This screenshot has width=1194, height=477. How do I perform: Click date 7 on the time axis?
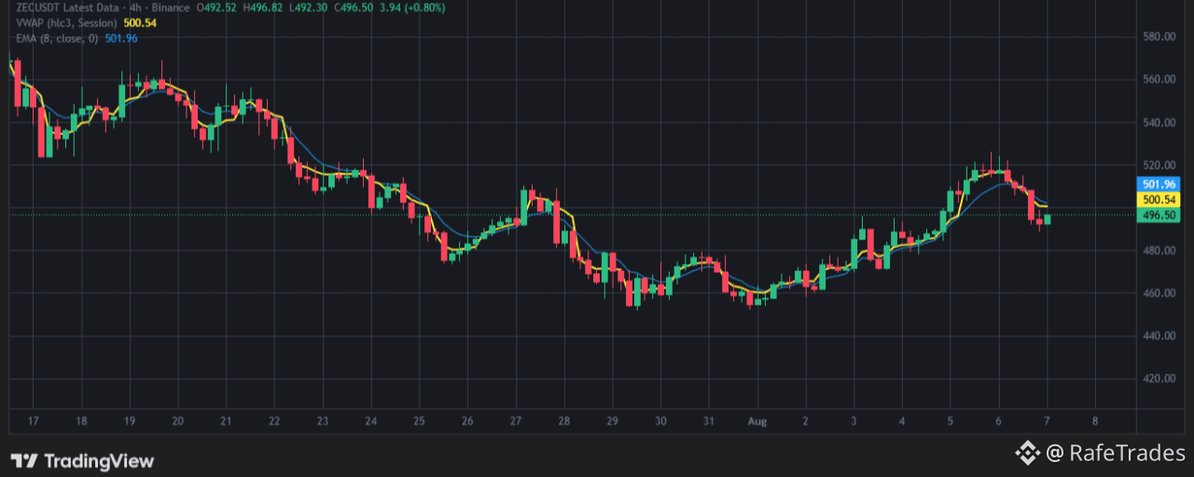pos(1047,420)
